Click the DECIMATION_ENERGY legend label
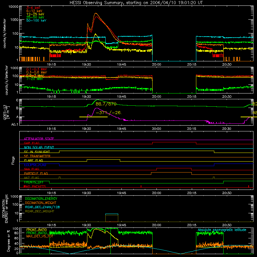Screen dimensions: 257x257 click(41, 199)
